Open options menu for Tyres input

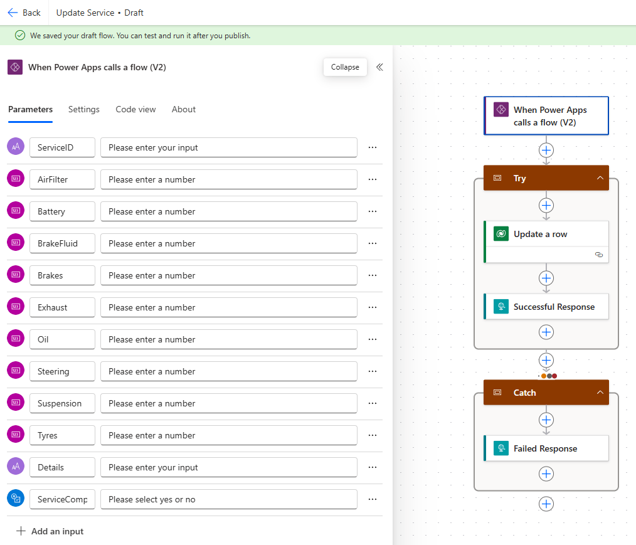pyautogui.click(x=373, y=435)
